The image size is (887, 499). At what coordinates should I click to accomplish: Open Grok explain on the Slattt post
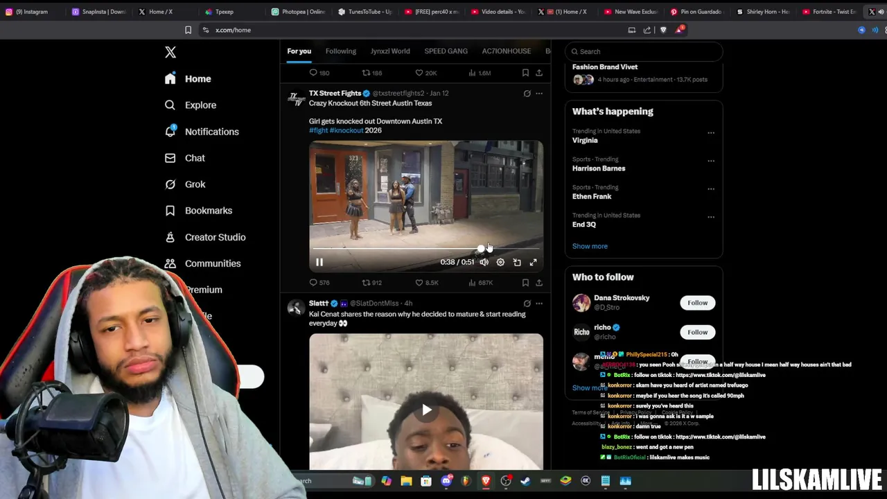click(x=527, y=304)
